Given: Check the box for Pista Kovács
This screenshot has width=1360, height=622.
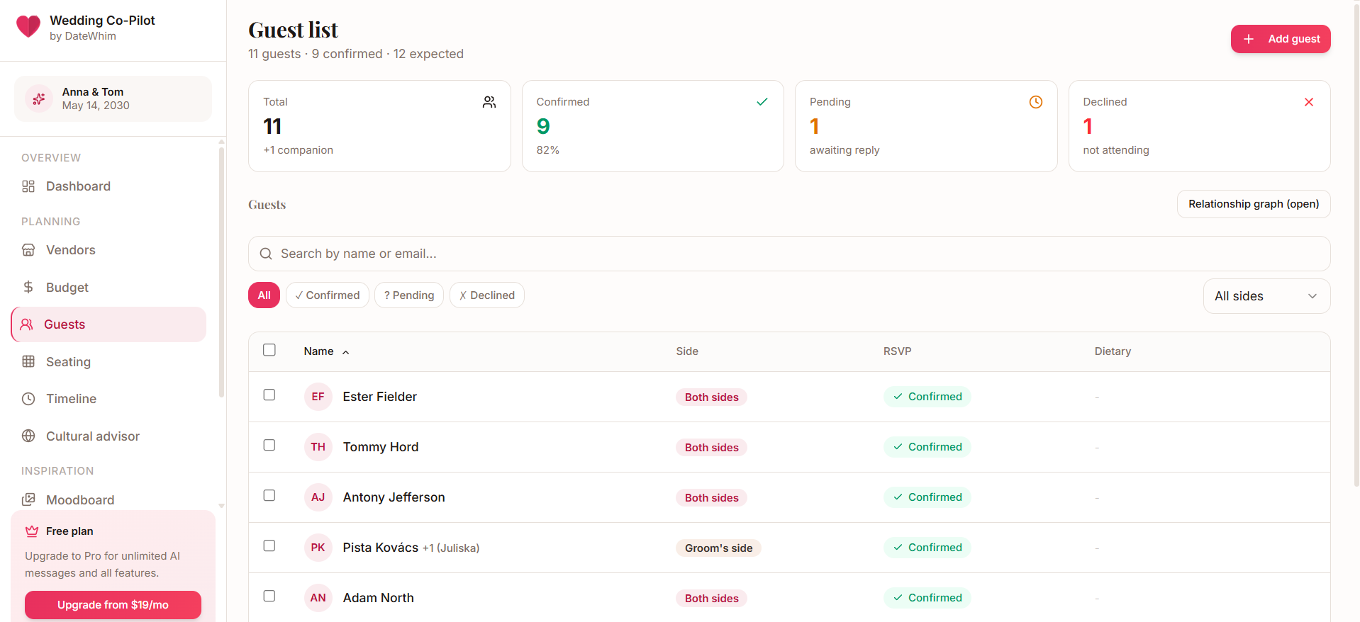Looking at the screenshot, I should (x=269, y=545).
